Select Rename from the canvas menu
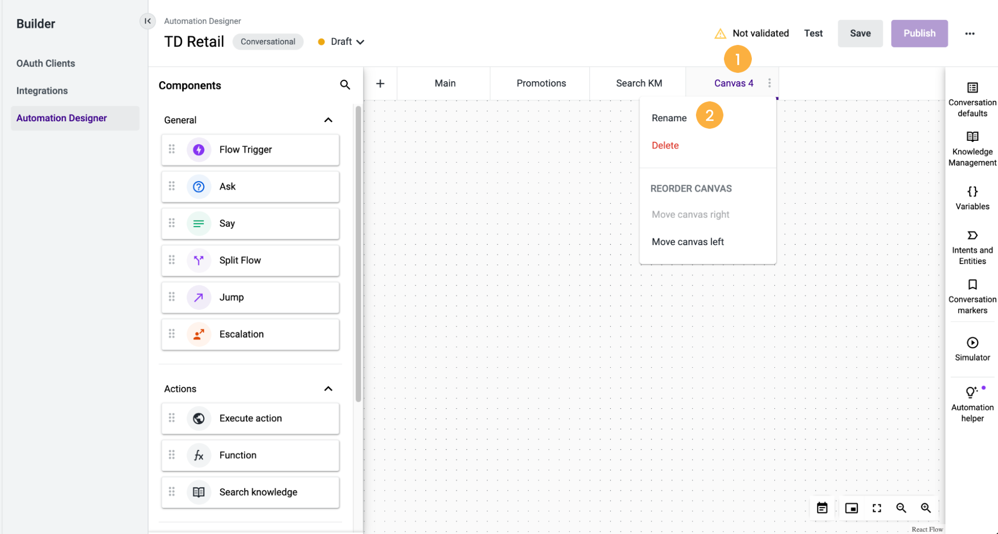 [669, 118]
